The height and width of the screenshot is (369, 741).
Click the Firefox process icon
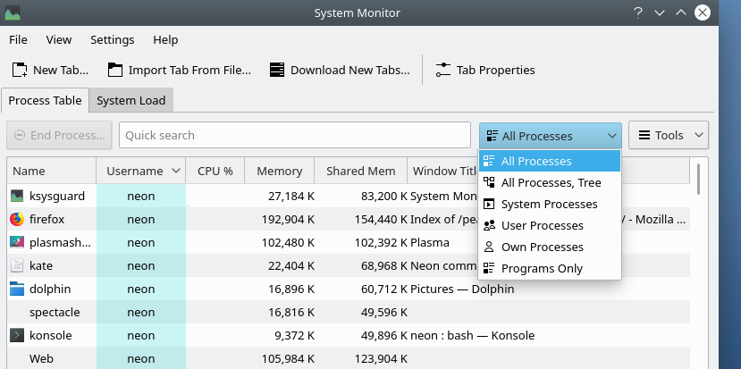[x=17, y=219]
